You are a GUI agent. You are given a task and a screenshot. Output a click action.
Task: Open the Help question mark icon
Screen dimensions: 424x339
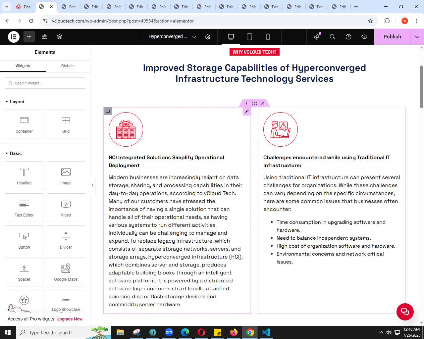[348, 37]
